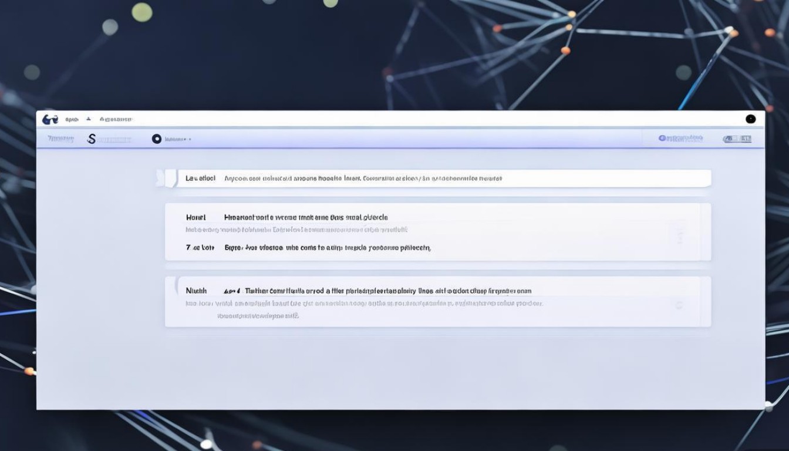Image resolution: width=789 pixels, height=451 pixels.
Task: Open the first text menu beside the logo
Action: pos(72,119)
